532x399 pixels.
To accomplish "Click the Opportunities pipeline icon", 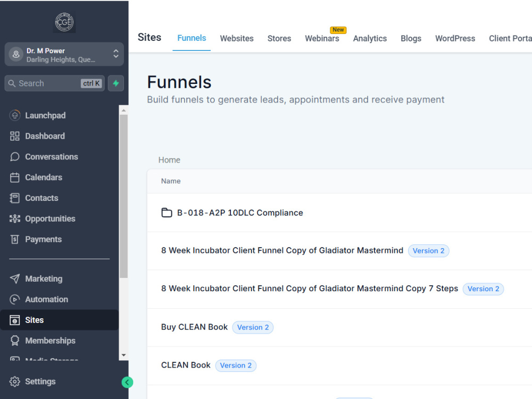I will pos(14,219).
